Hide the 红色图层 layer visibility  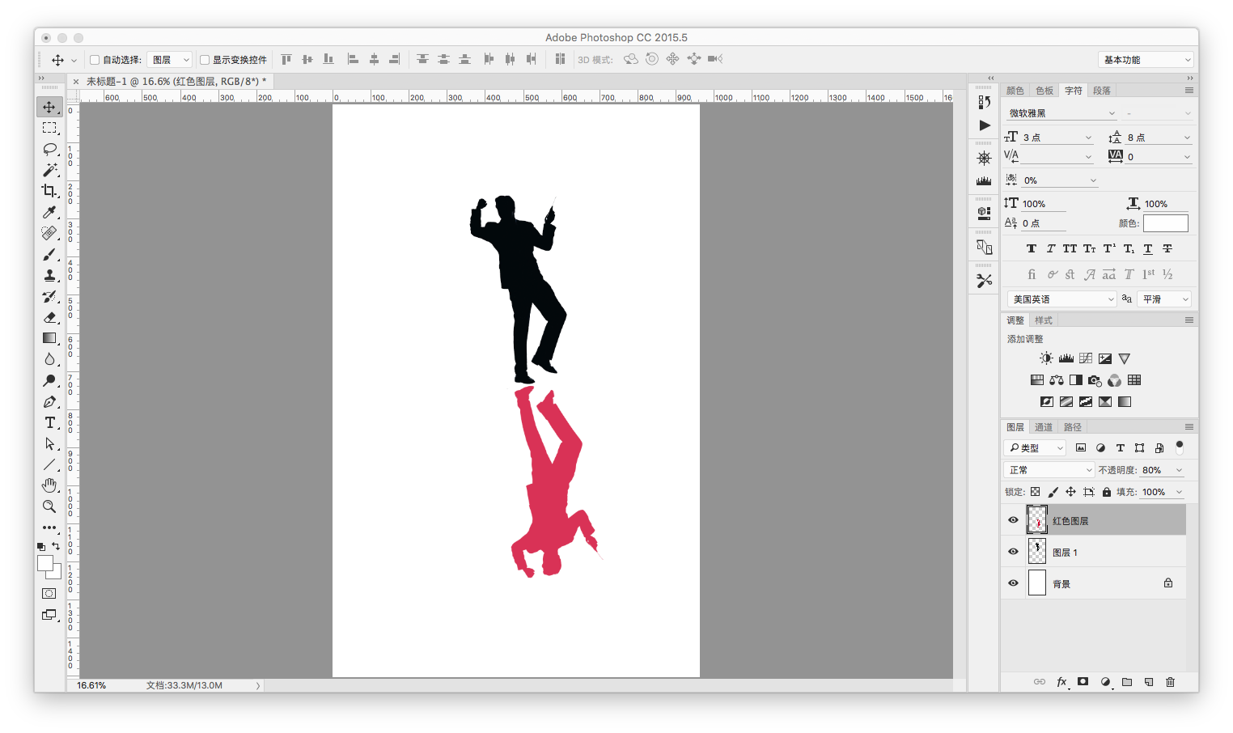[x=1013, y=520]
